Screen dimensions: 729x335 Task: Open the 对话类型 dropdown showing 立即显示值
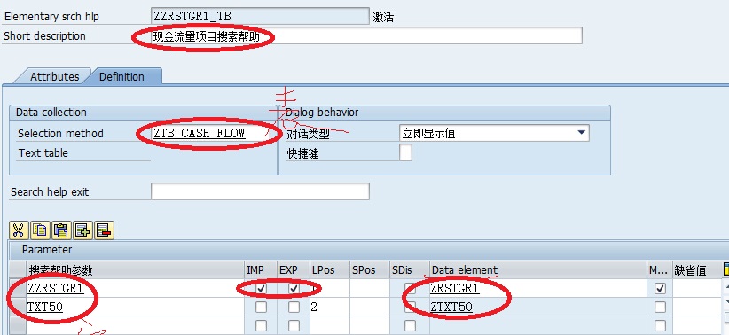click(494, 133)
